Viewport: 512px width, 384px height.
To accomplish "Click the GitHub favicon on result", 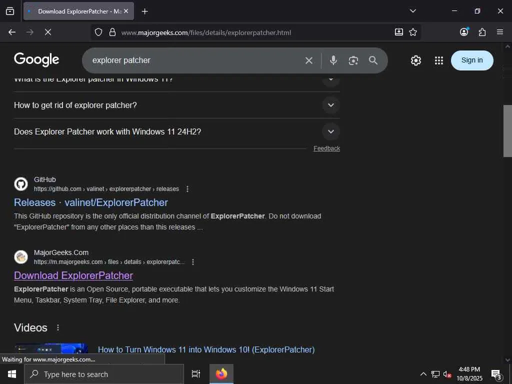I will 21,184.
